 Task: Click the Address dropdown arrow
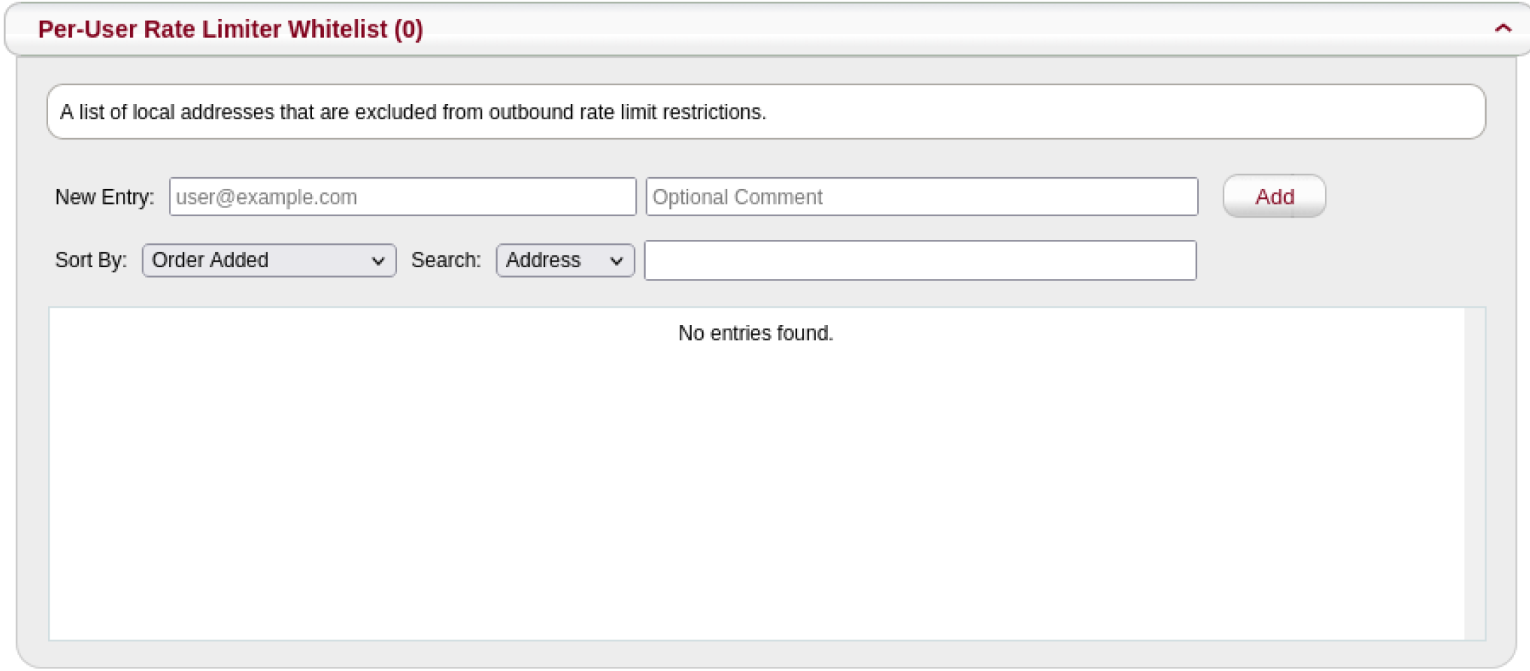tap(616, 260)
